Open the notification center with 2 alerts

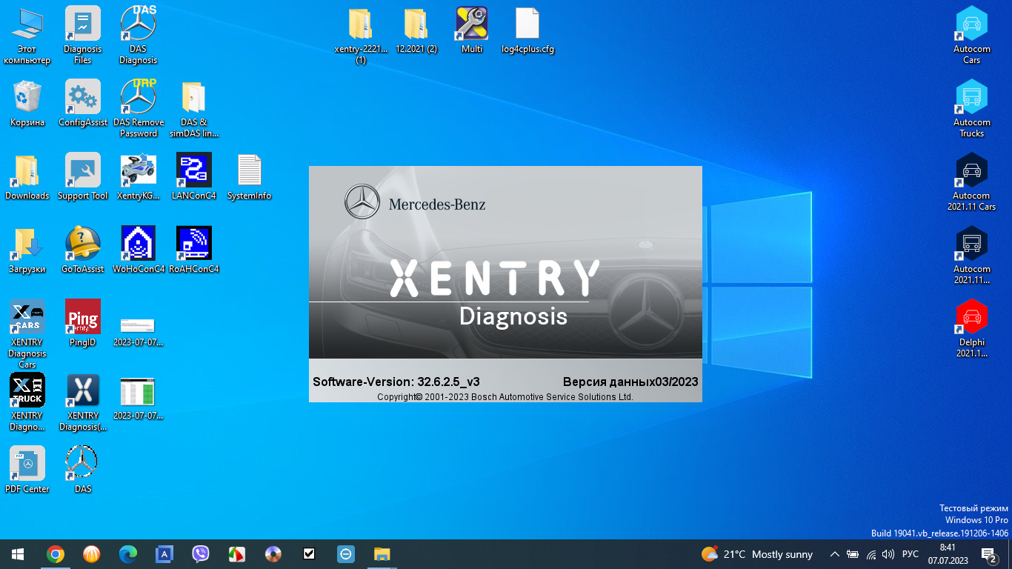[988, 554]
